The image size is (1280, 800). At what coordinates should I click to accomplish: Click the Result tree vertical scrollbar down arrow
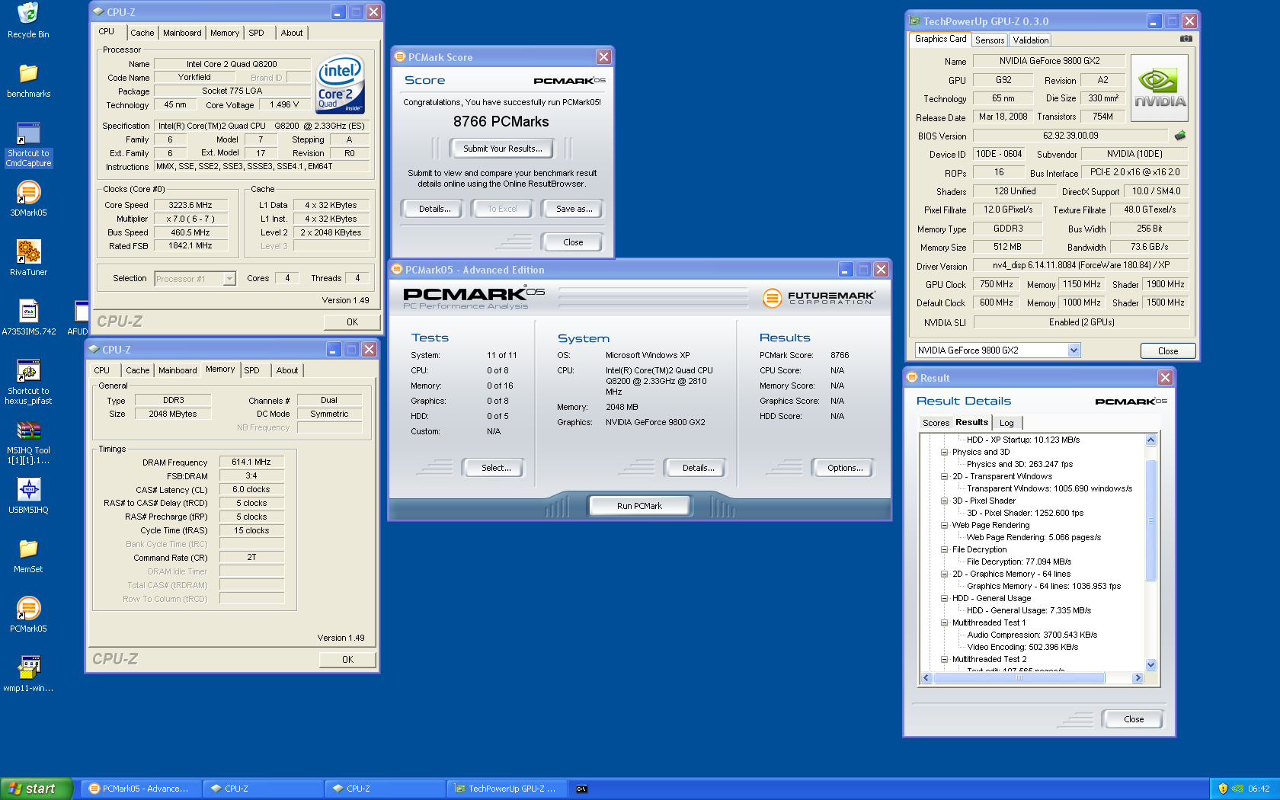click(1150, 665)
